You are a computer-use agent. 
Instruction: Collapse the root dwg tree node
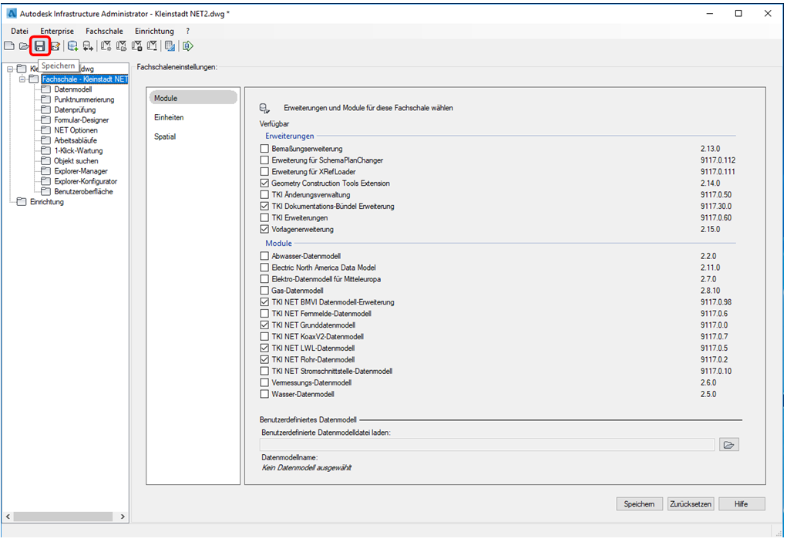click(10, 69)
